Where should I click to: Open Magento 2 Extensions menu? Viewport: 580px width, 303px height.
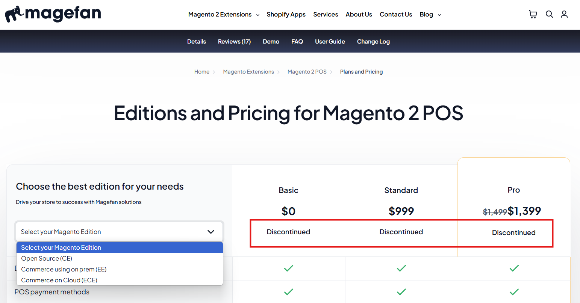click(x=220, y=14)
